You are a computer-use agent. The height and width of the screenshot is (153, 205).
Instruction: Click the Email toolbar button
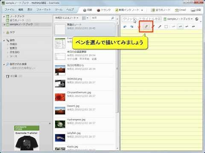tap(181, 10)
